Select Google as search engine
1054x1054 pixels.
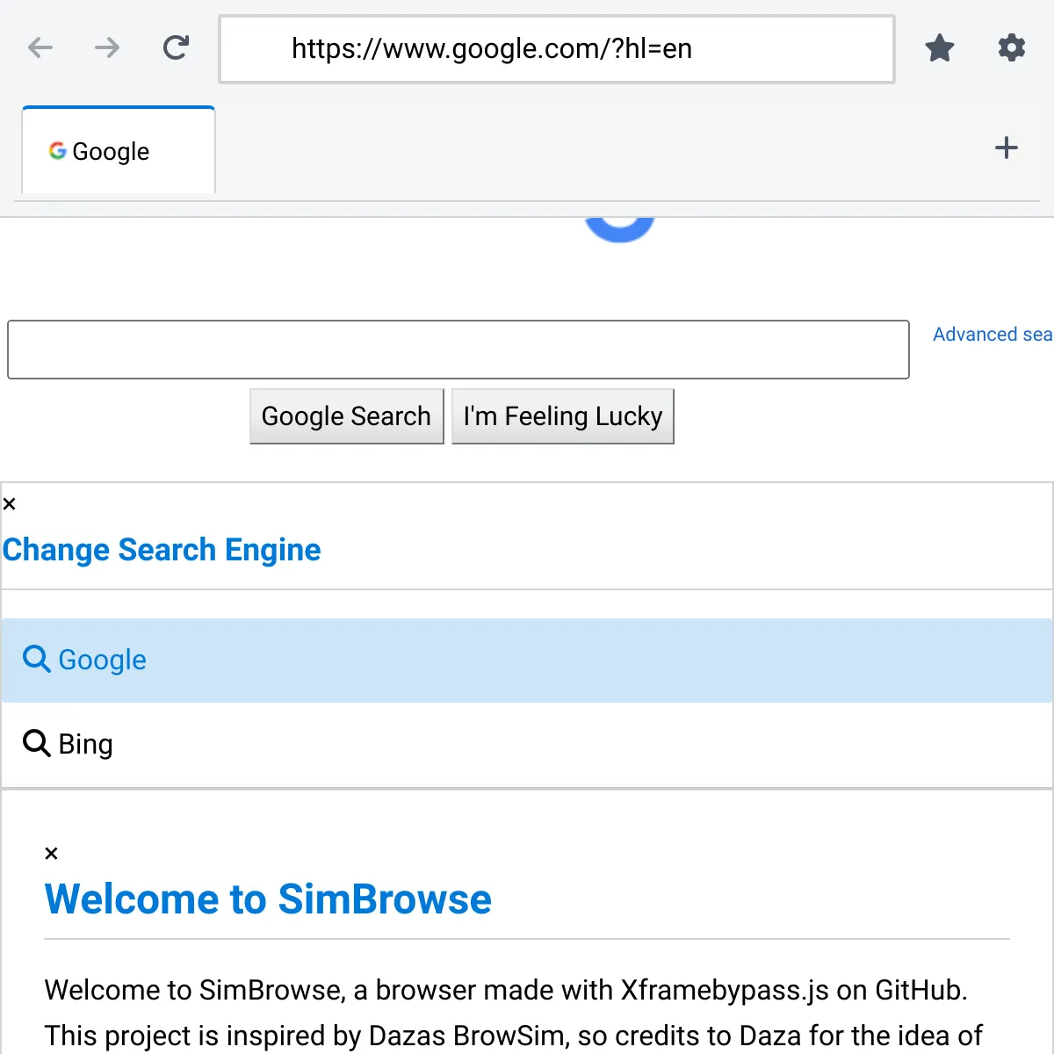point(527,661)
